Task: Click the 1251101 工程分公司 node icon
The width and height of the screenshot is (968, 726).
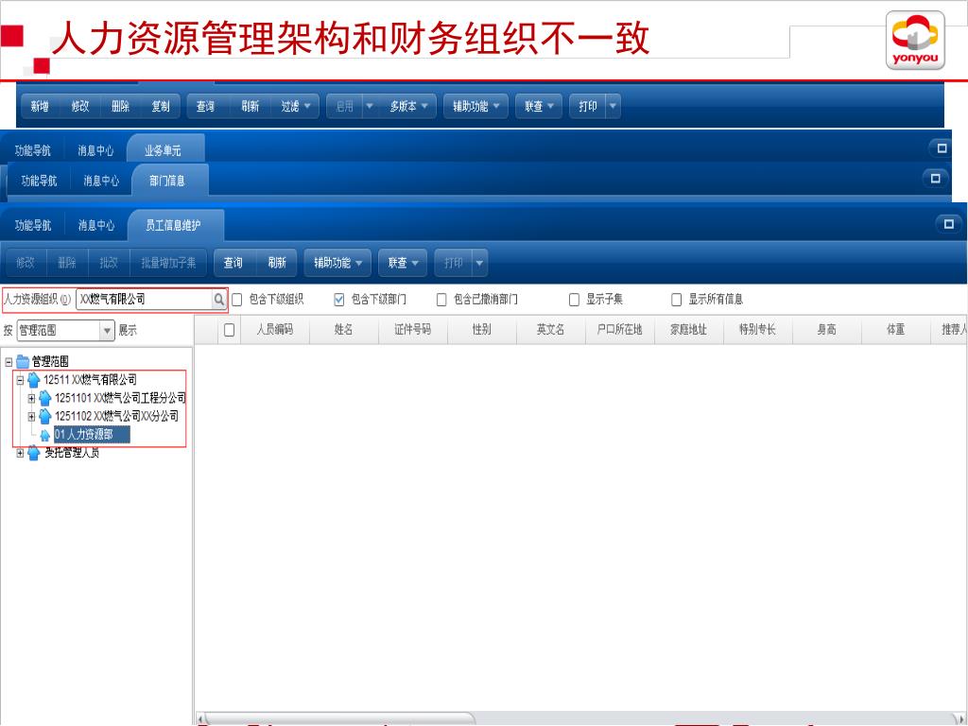Action: point(45,398)
